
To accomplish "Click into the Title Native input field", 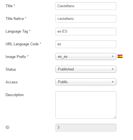I will pos(86,19).
